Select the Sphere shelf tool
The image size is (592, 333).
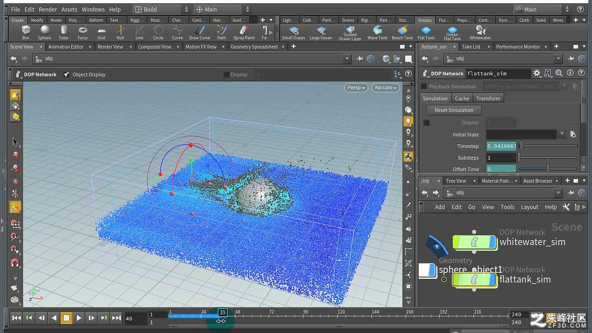click(44, 32)
